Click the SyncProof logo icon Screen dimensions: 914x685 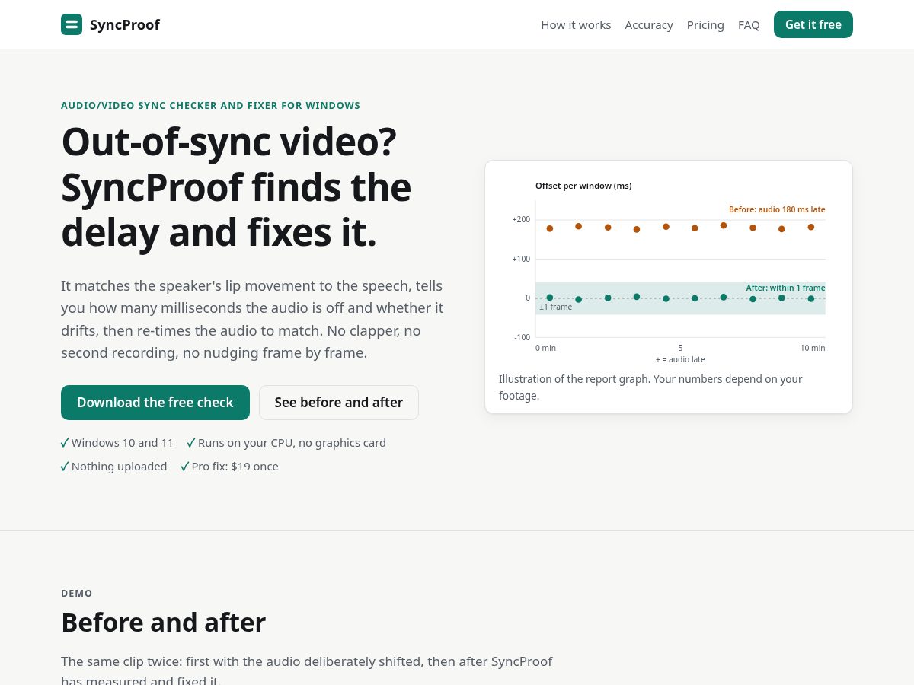coord(72,24)
